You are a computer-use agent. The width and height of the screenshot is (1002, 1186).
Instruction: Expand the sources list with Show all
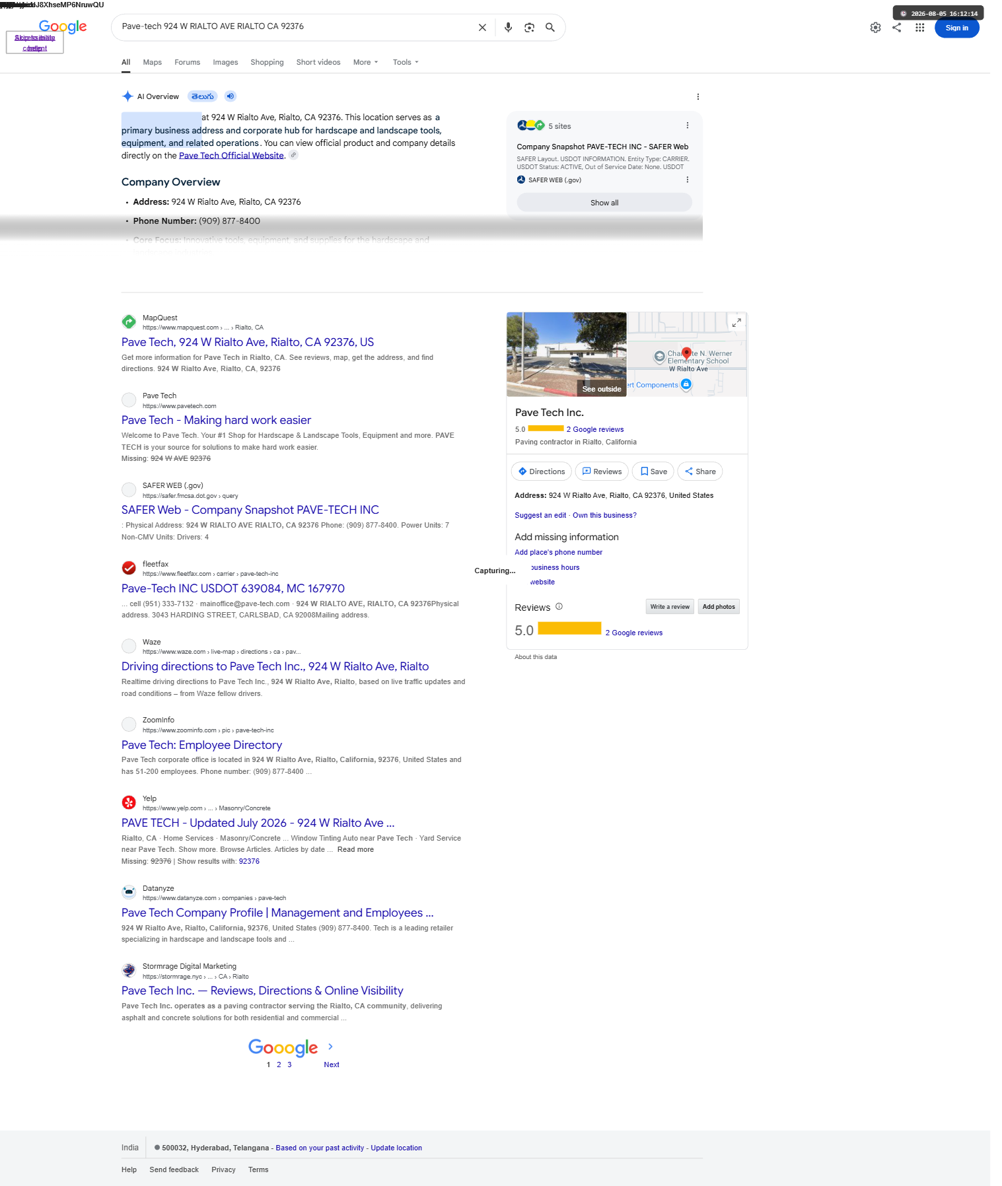(604, 203)
